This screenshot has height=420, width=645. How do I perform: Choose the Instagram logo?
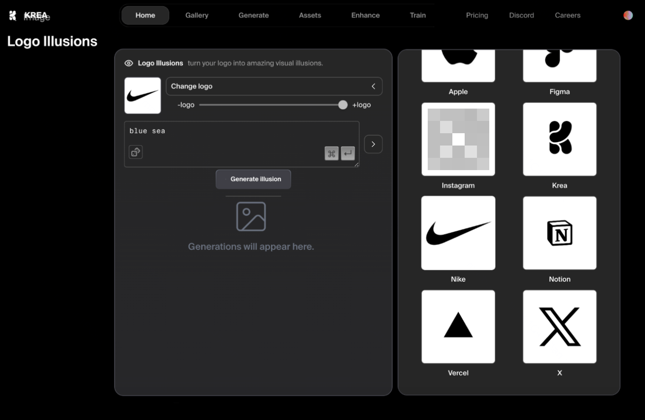tap(458, 139)
